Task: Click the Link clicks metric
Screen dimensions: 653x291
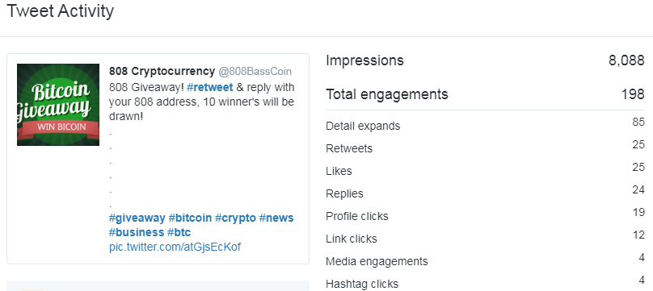Action: [351, 239]
